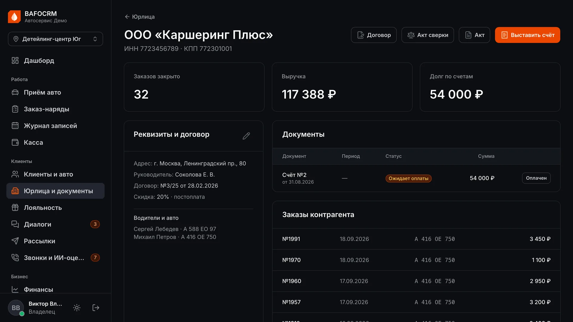Click the Звонки badge showing 7
This screenshot has height=322, width=573.
click(95, 258)
